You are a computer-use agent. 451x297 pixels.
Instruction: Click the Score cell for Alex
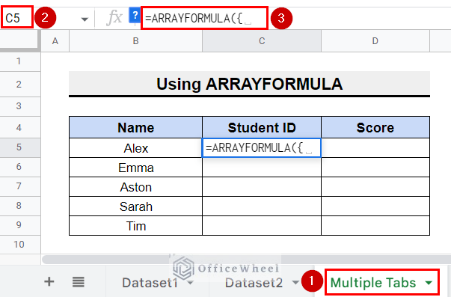(x=375, y=148)
